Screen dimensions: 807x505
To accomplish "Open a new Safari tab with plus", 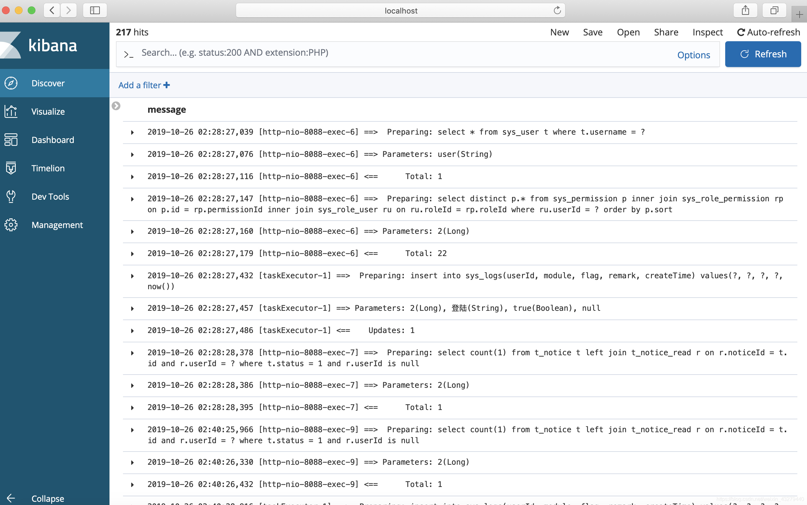I will [x=799, y=14].
